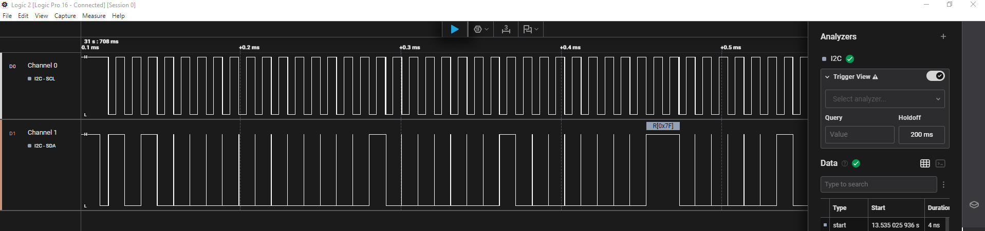The height and width of the screenshot is (231, 985).
Task: Open the Help menu
Action: pyautogui.click(x=118, y=16)
